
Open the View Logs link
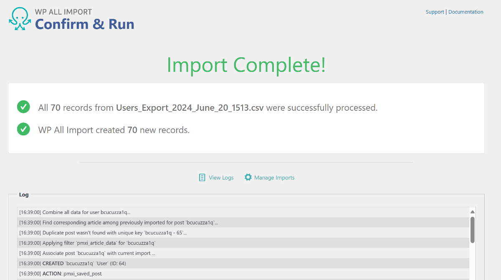[x=221, y=178]
